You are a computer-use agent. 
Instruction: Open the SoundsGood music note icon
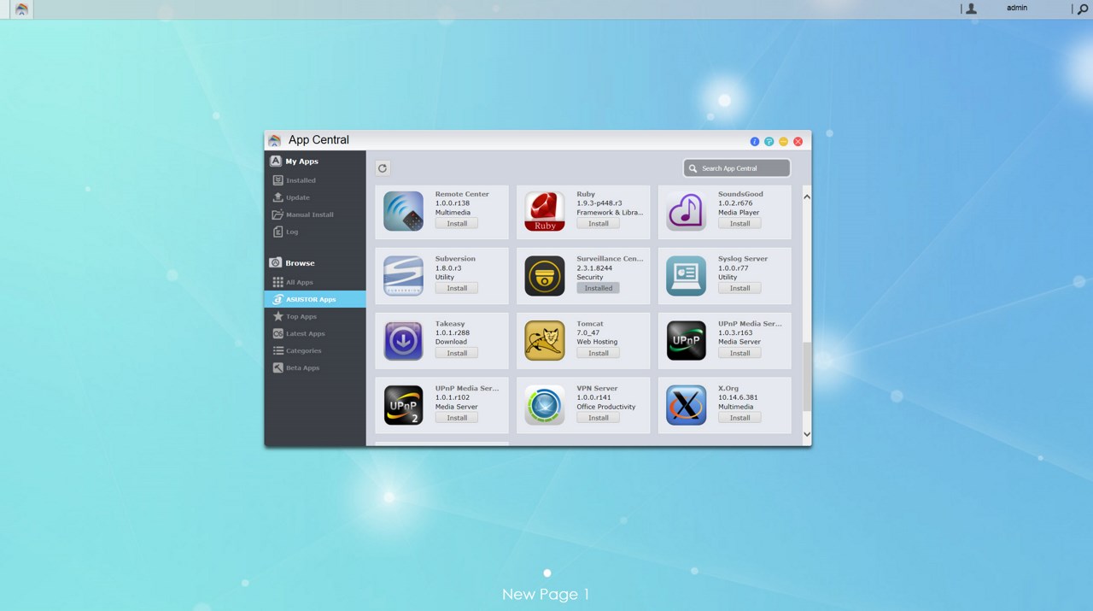(687, 211)
